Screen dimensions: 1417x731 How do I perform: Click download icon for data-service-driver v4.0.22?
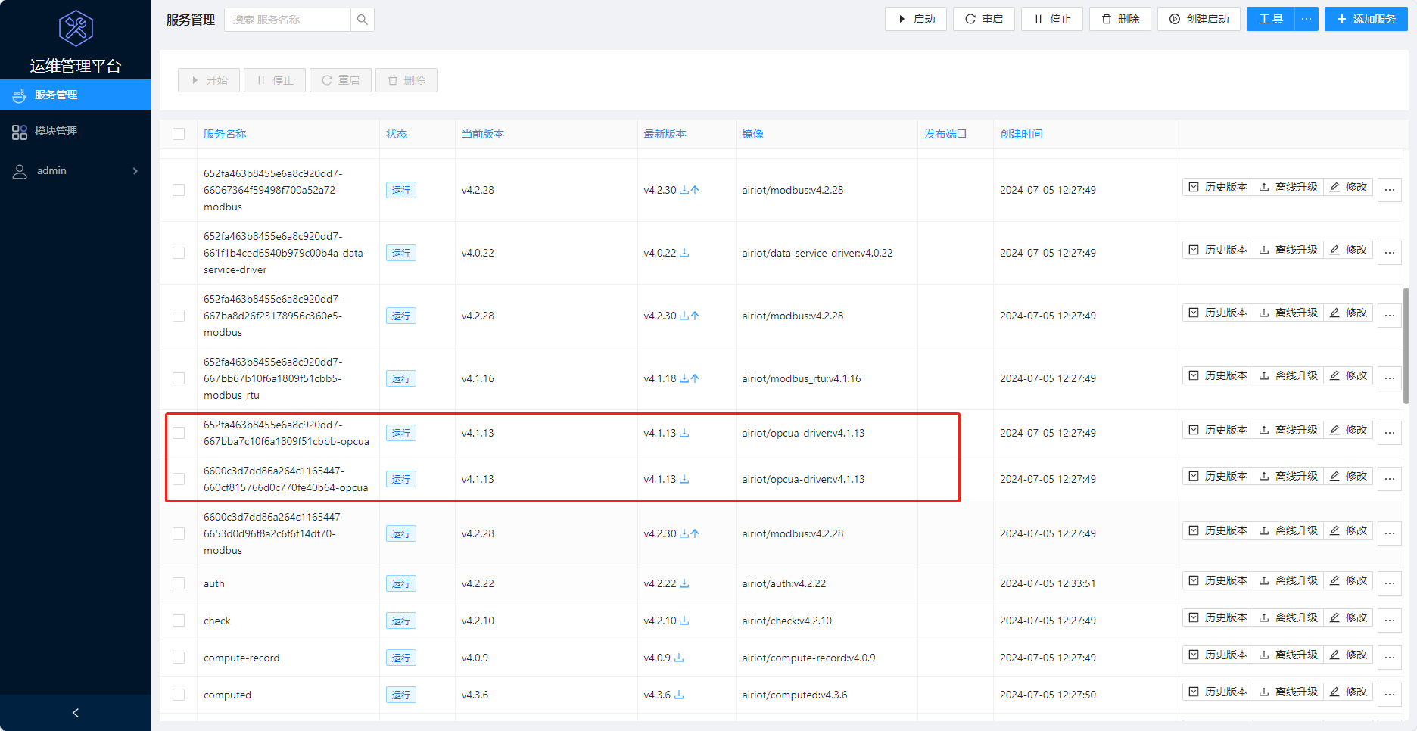tap(684, 253)
